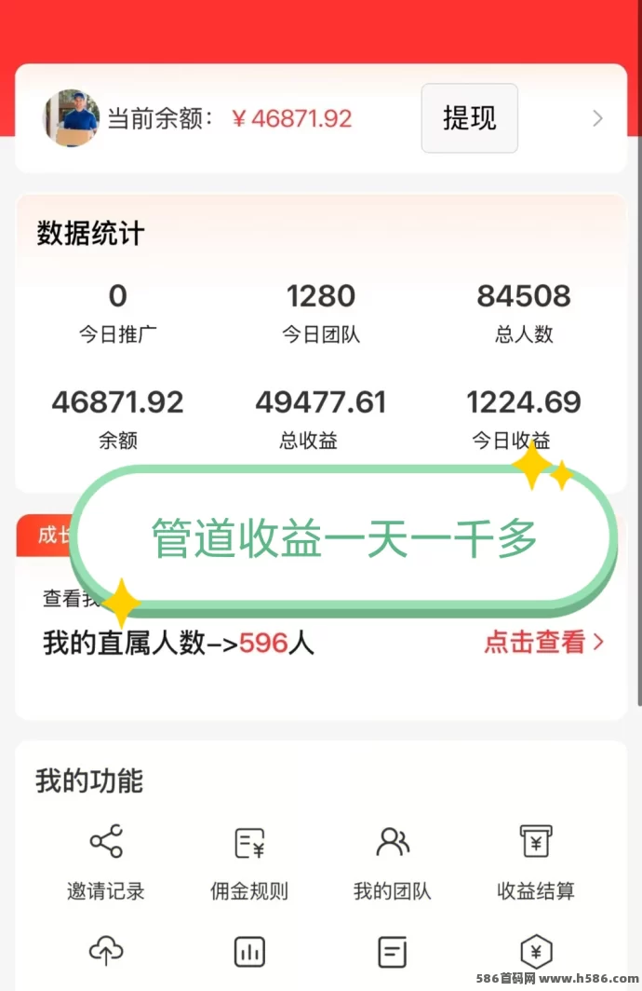This screenshot has width=642, height=991.
Task: Tap the 总收益 49477.61 statistic
Action: click(x=321, y=419)
